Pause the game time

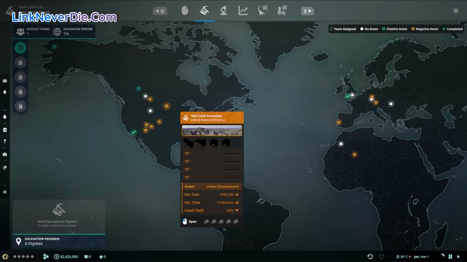[451, 257]
